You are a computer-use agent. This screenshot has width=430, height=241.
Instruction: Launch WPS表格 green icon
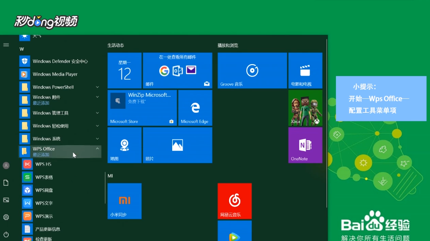click(27, 177)
